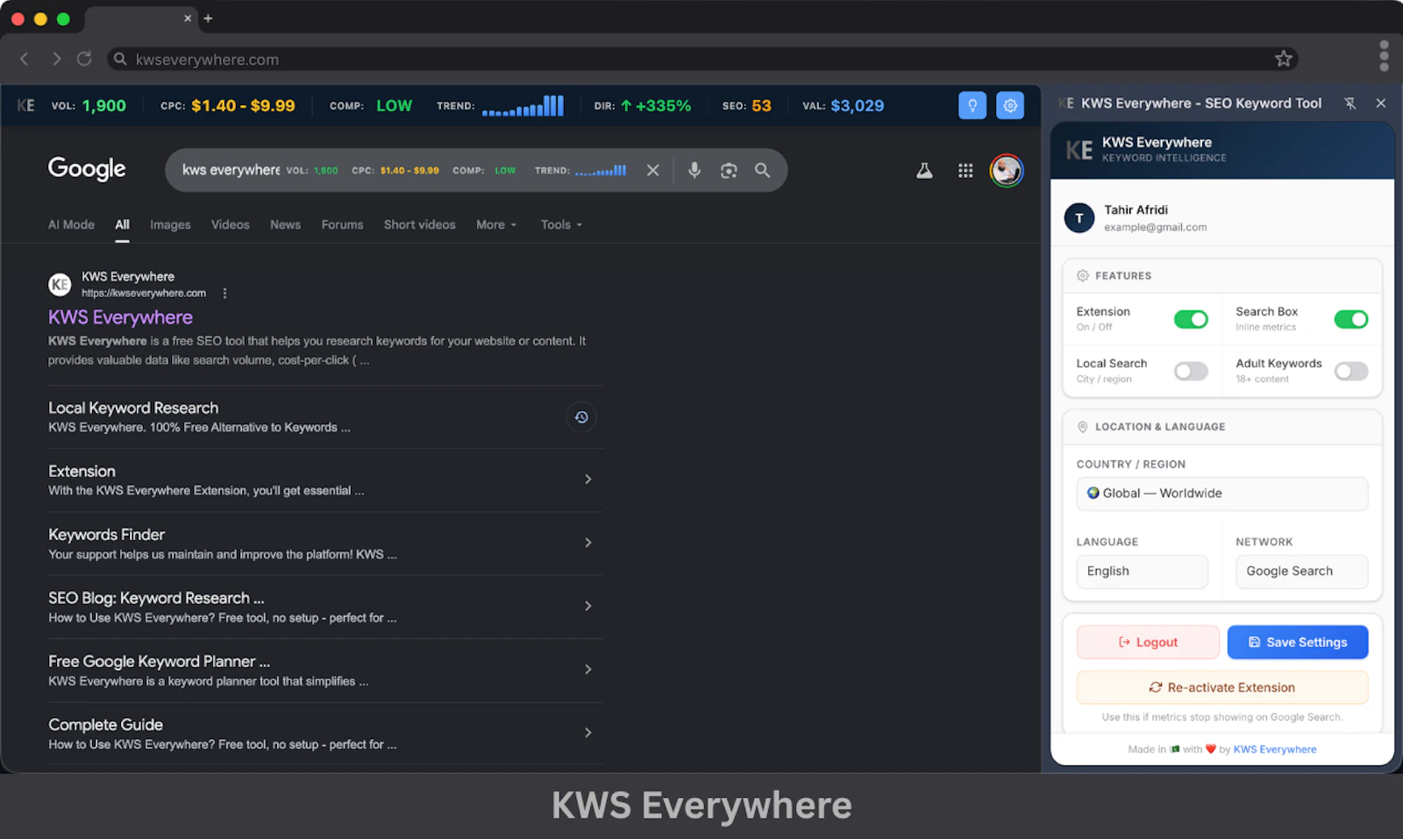Click the lightbulb icon in KWS toolbar
The image size is (1403, 839).
pos(972,105)
